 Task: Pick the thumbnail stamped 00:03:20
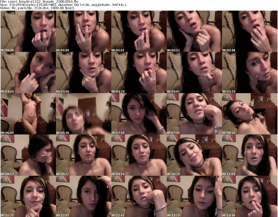[x=28, y=73]
